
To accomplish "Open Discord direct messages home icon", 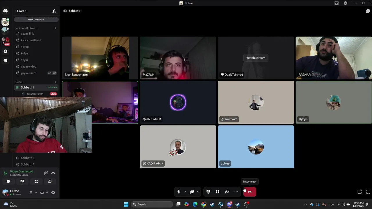I will point(5,11).
